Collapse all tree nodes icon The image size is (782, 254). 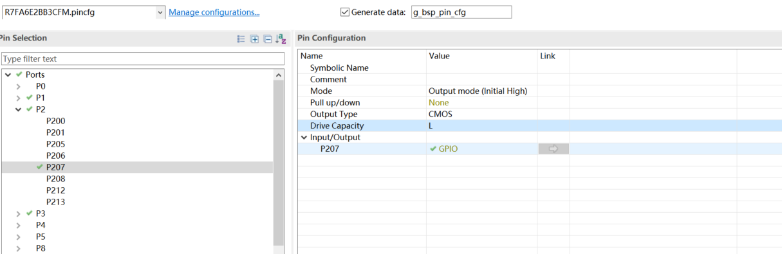pyautogui.click(x=268, y=39)
